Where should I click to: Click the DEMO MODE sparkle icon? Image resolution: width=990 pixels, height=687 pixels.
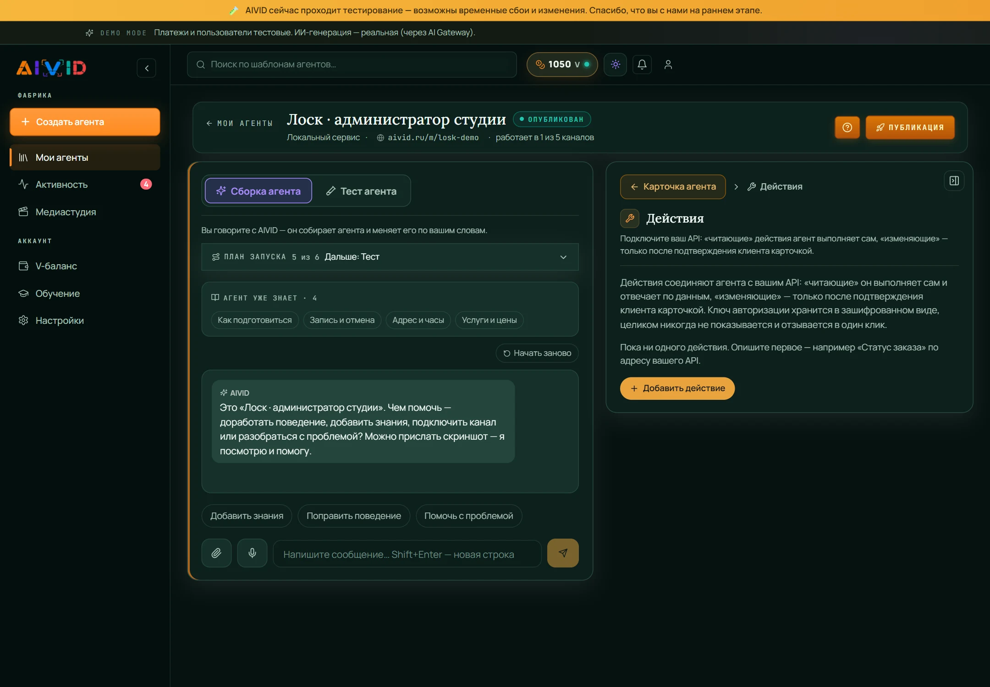[x=89, y=33]
